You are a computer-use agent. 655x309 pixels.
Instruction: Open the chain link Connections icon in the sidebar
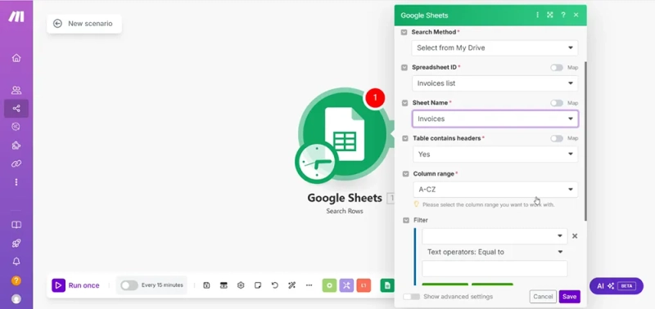(16, 163)
